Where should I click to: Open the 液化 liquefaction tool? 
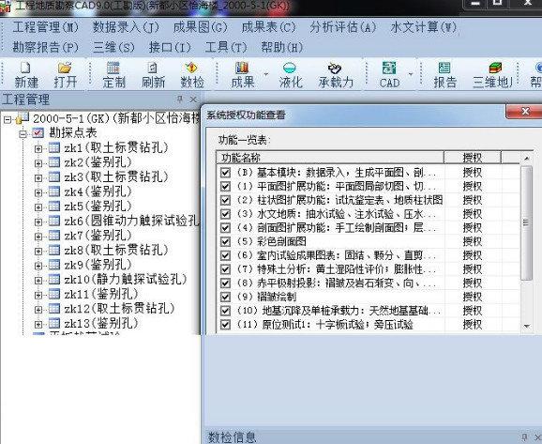[291, 75]
